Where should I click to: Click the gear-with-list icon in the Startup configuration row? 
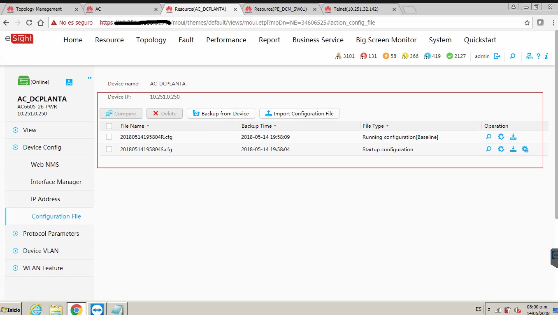coord(525,149)
